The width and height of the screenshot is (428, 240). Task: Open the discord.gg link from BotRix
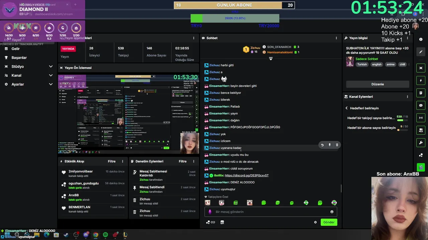coord(247,175)
